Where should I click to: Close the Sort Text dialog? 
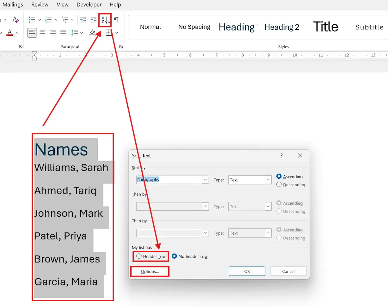300,155
